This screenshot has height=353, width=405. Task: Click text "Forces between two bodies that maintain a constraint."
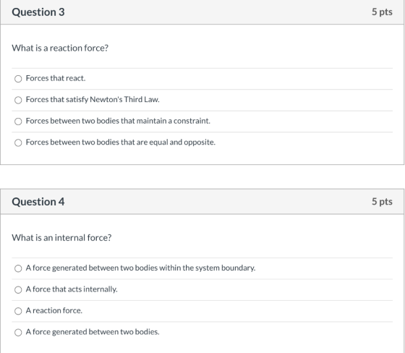(118, 121)
